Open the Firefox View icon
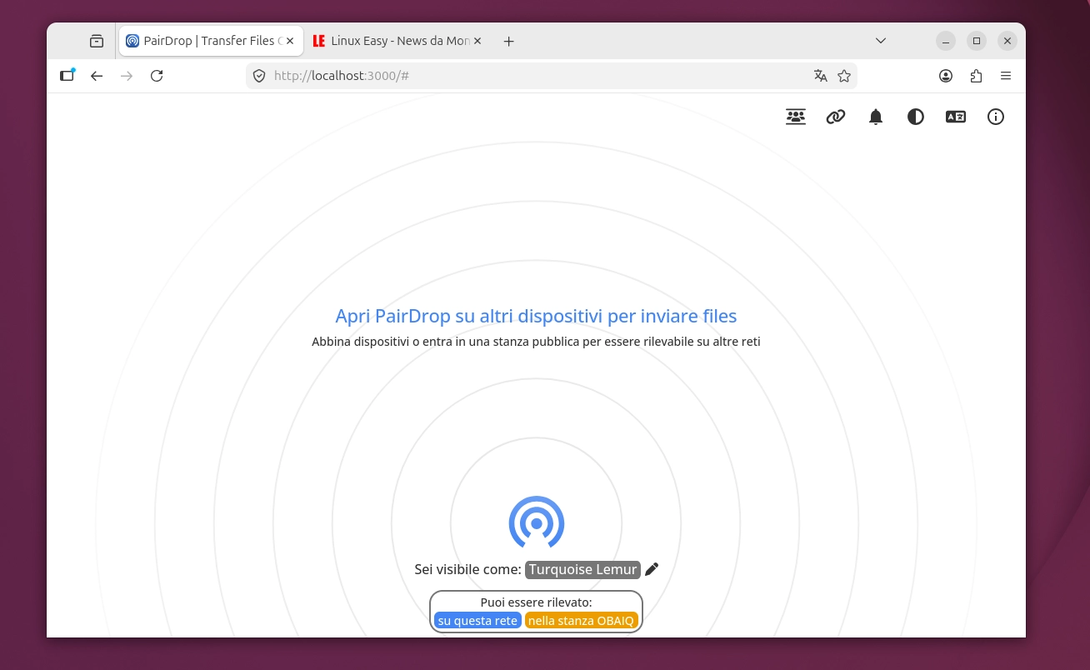 (x=97, y=41)
